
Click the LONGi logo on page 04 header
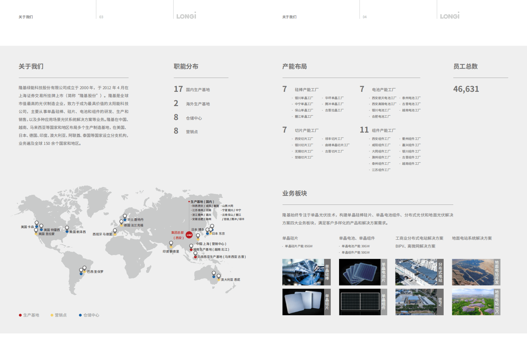pyautogui.click(x=450, y=16)
